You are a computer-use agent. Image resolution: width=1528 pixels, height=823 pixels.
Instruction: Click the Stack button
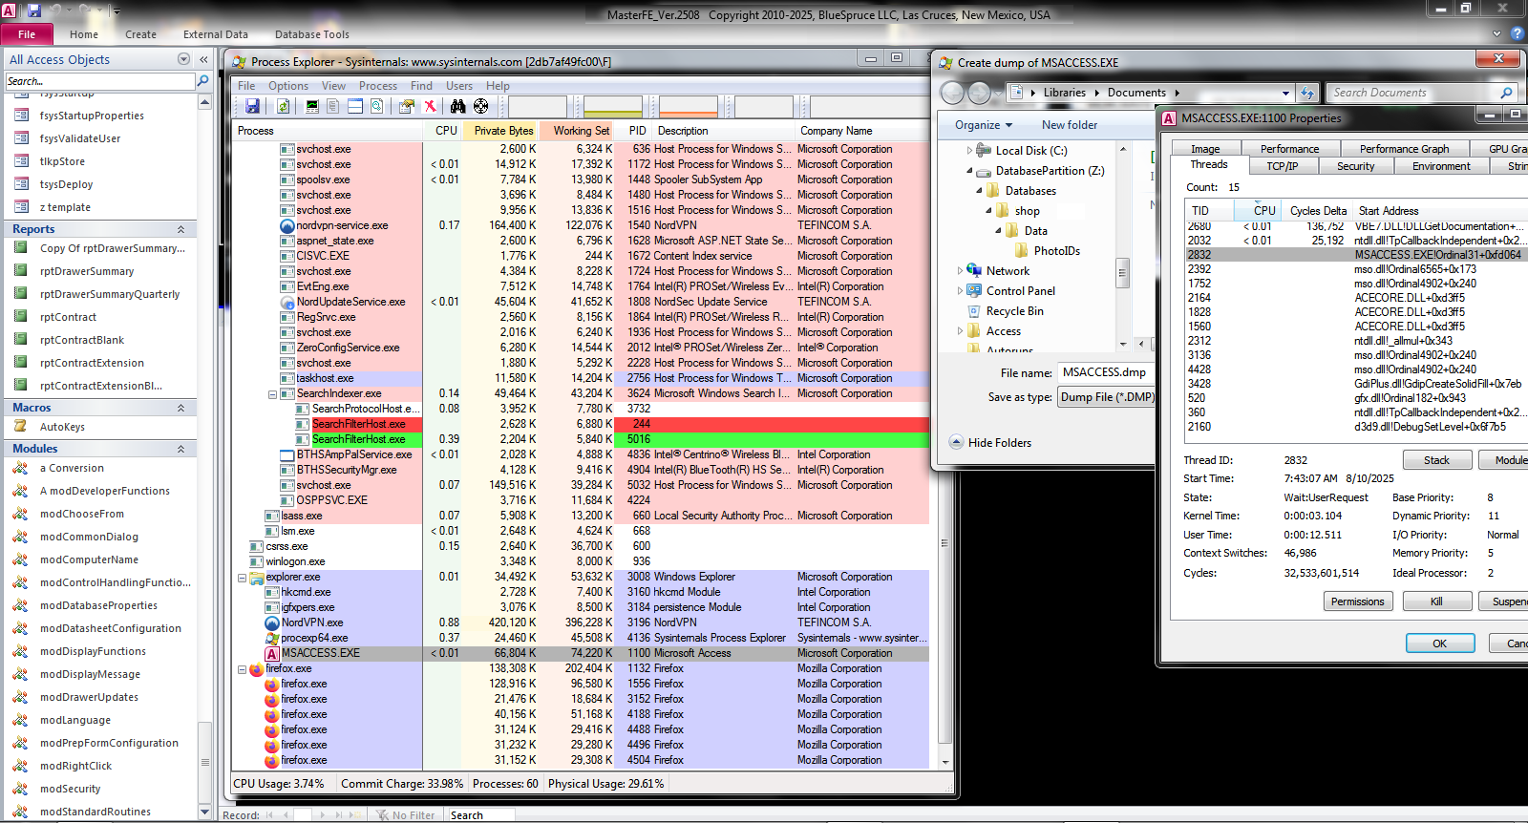pyautogui.click(x=1436, y=460)
